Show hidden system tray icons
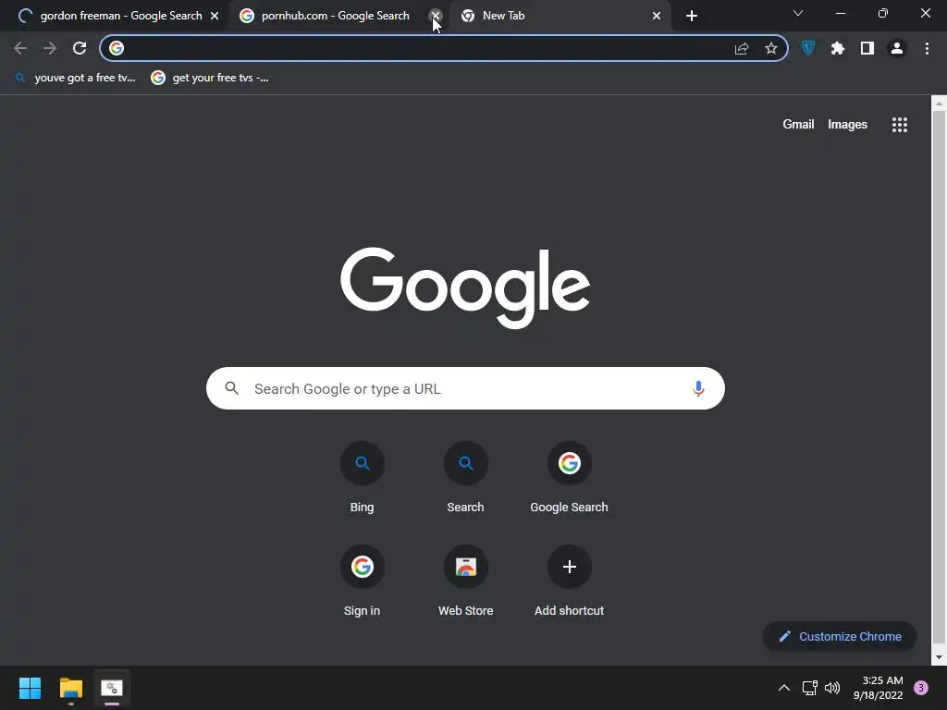Screen dimensions: 947x710 tap(784, 688)
